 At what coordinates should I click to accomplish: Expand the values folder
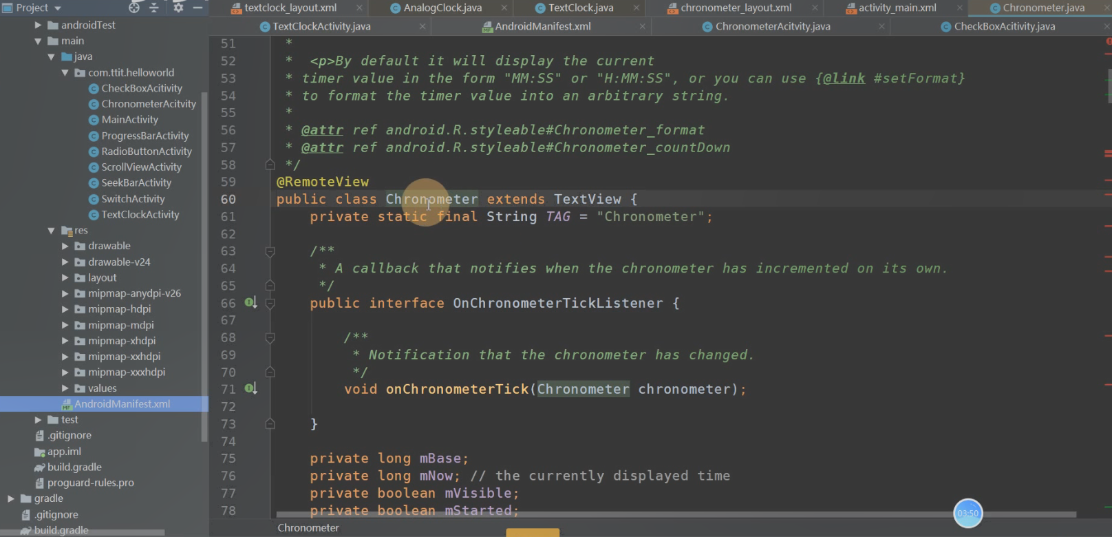65,388
